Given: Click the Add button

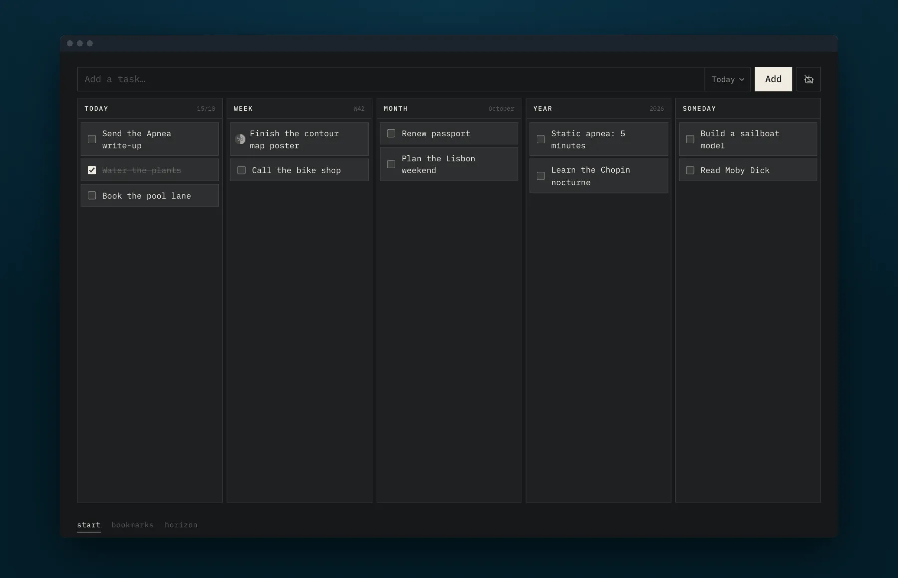Looking at the screenshot, I should point(773,79).
